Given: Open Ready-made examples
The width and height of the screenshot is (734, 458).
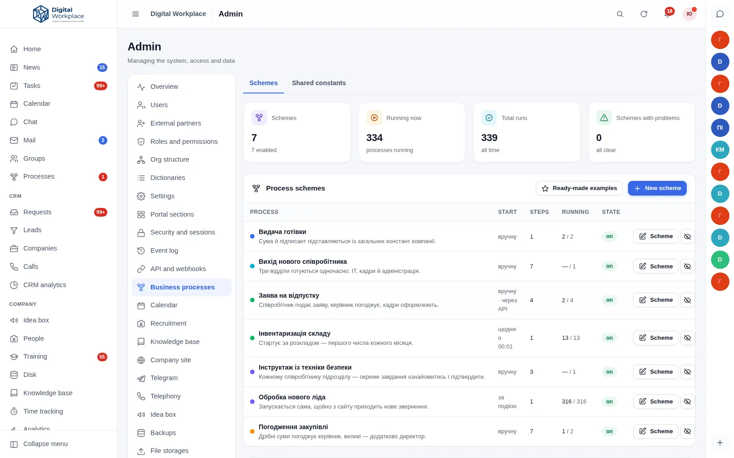Looking at the screenshot, I should click(x=579, y=188).
